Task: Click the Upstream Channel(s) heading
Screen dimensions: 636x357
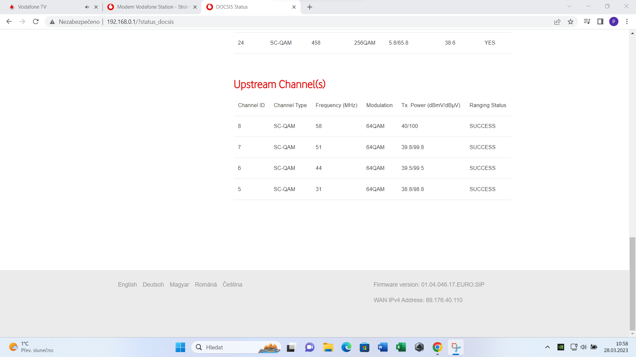Action: tap(280, 84)
